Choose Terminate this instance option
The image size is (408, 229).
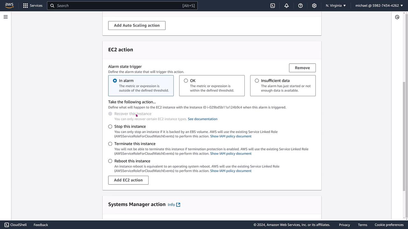110,144
